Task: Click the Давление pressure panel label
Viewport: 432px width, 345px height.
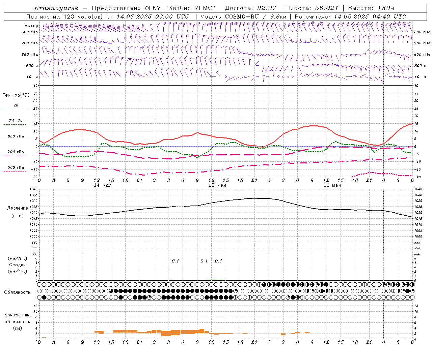Action: [x=18, y=208]
